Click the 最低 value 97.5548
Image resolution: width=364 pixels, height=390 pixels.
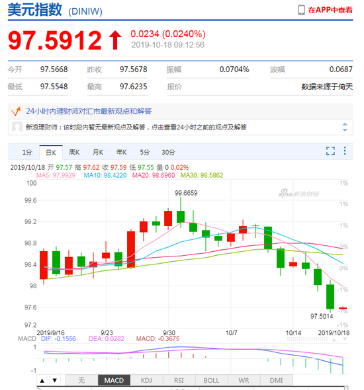(54, 87)
